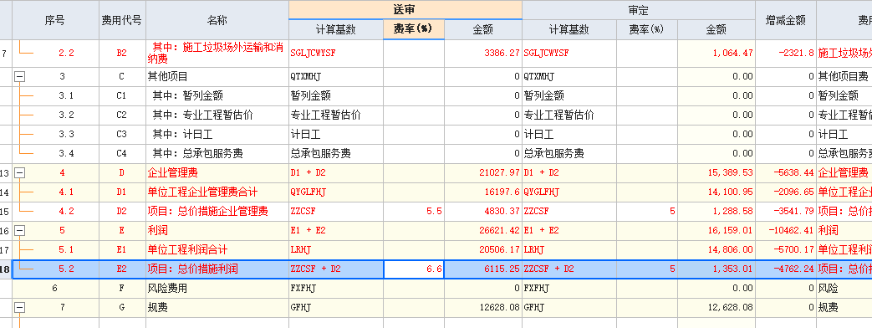Image resolution: width=872 pixels, height=328 pixels.
Task: Select name cell 项目：总价措施企业管理费 in row D2
Action: pyautogui.click(x=217, y=212)
